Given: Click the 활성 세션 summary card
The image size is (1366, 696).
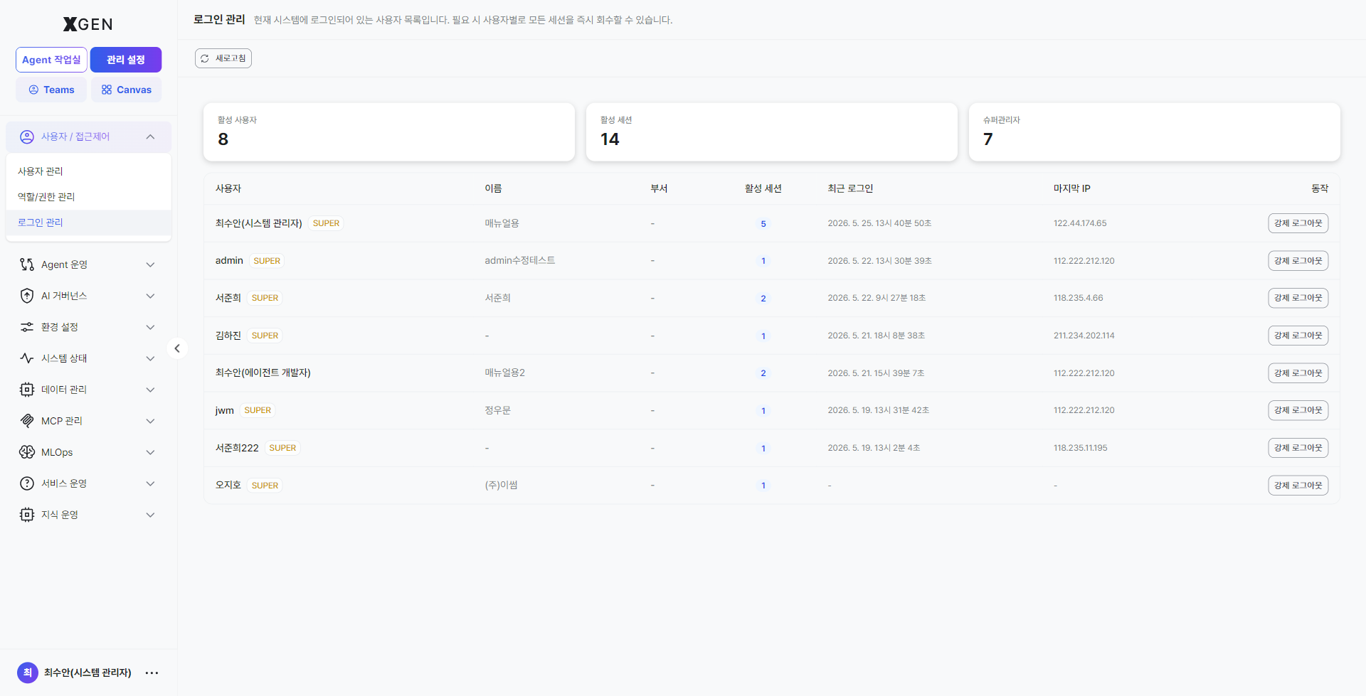Looking at the screenshot, I should [772, 132].
